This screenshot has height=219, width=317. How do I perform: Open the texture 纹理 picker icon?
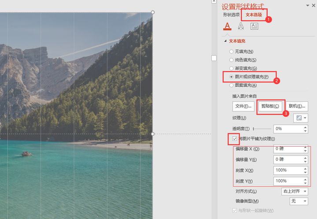301,118
